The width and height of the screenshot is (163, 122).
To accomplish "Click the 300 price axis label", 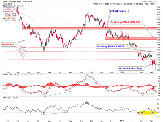I will tap(159, 70).
